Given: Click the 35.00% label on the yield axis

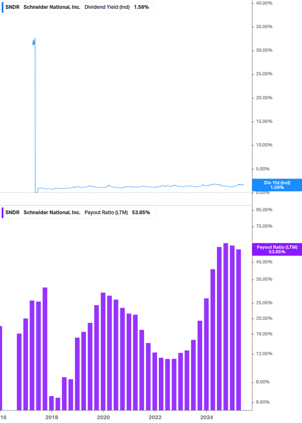Looking at the screenshot, I should (x=264, y=27).
